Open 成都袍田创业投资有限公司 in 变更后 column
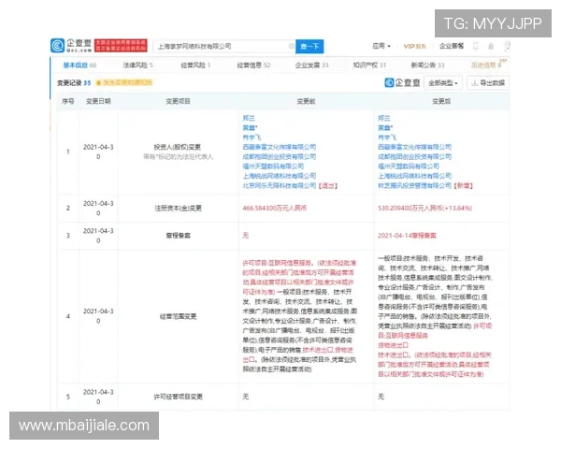Image resolution: width=561 pixels, height=449 pixels. click(414, 156)
